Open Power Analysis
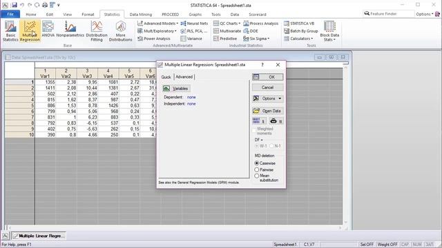Image resolution: width=442 pixels, height=248 pixels. tap(154, 39)
